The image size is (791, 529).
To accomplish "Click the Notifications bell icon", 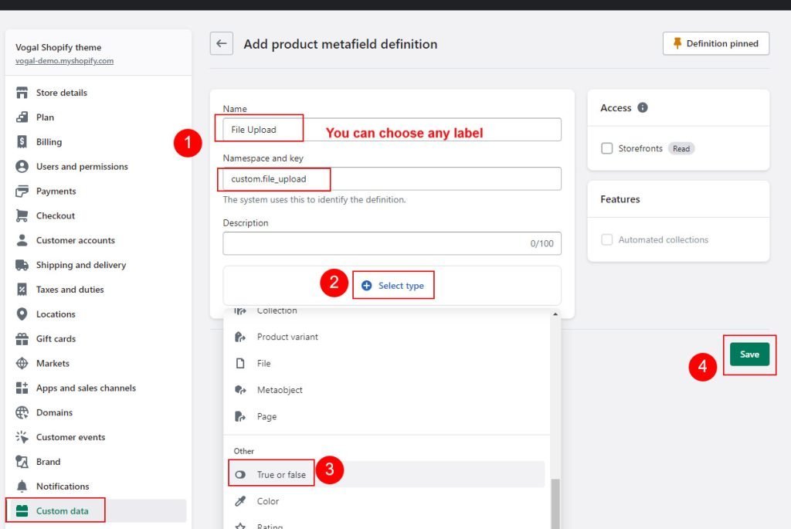I will [22, 486].
